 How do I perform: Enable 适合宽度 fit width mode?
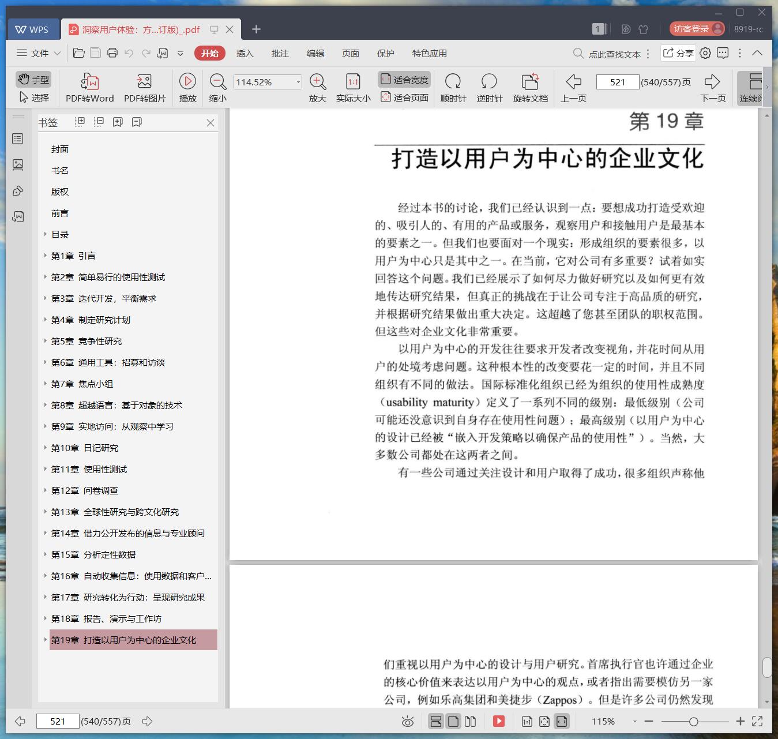[404, 80]
